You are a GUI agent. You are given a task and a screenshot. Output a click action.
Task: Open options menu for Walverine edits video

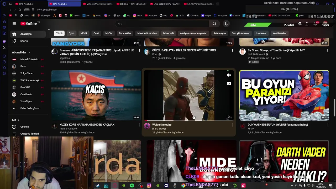click(232, 125)
